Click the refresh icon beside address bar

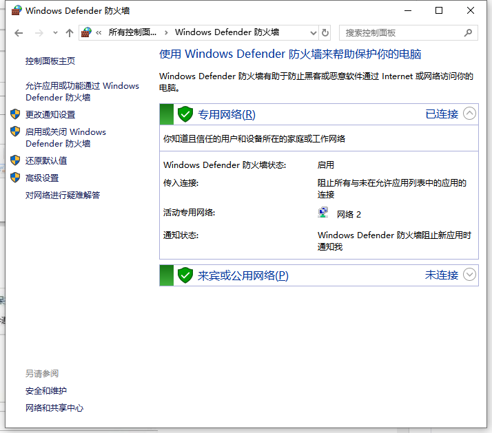pos(325,32)
